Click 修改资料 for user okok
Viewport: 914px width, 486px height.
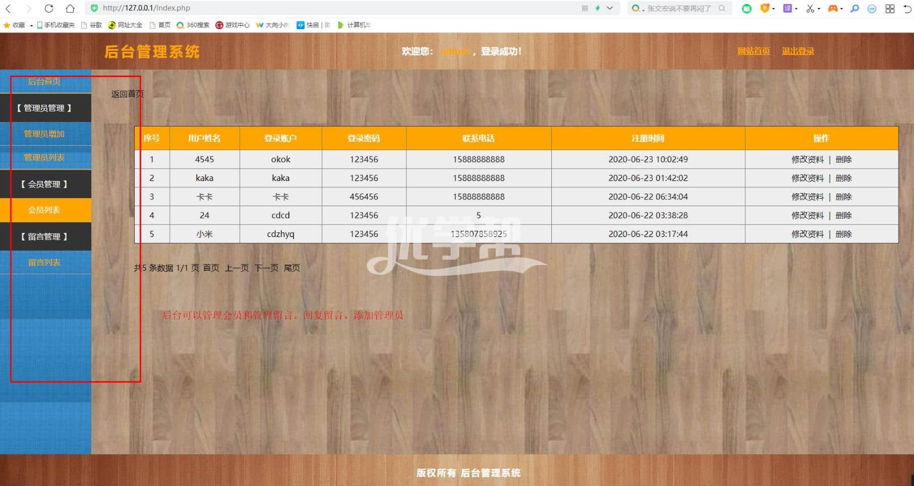tap(807, 159)
